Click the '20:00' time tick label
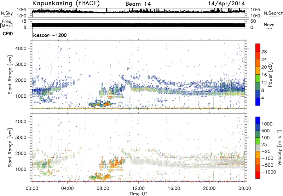283x196 pixels. 209,189
